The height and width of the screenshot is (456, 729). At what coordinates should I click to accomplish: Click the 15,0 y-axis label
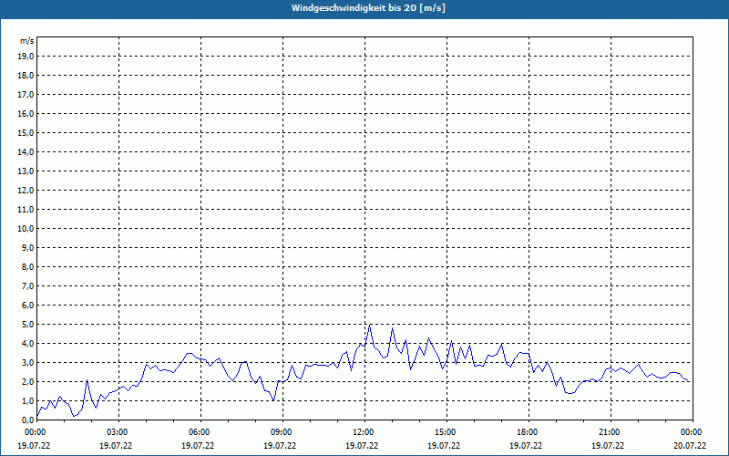[x=26, y=132]
